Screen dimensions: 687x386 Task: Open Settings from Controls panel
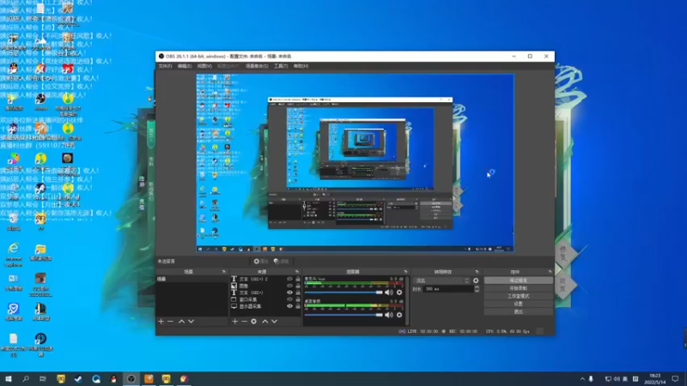pyautogui.click(x=519, y=304)
